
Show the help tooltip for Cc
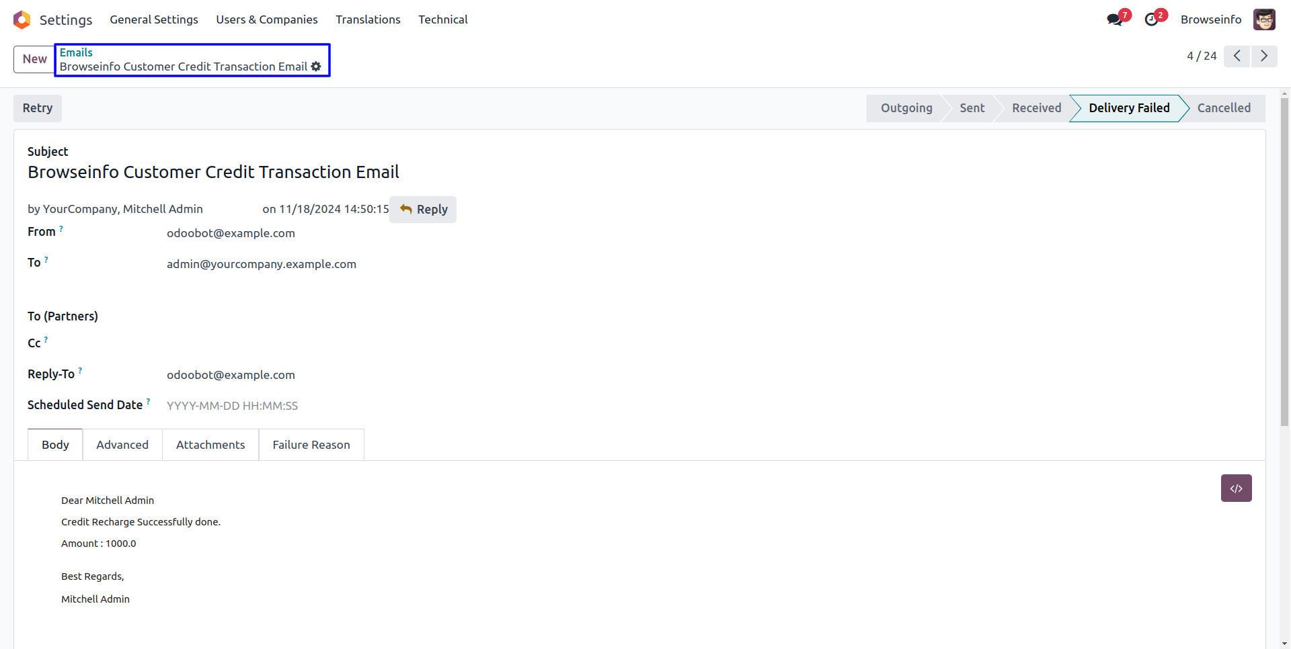coord(46,340)
